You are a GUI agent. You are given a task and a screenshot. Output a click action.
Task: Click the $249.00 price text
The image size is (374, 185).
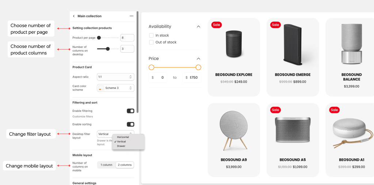241,82
